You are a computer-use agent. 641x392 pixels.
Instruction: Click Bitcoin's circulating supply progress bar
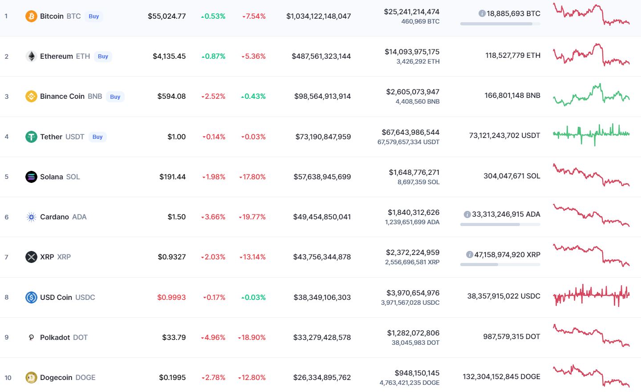500,24
